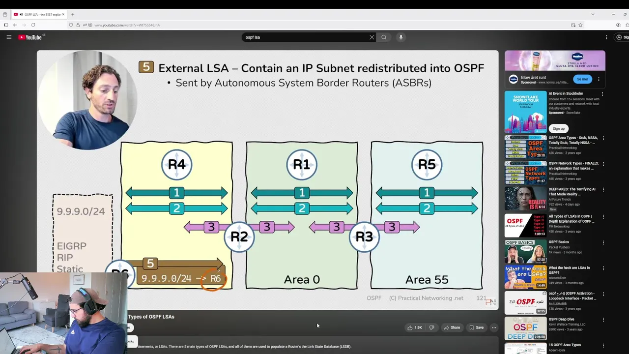Open 'OSPF Area Types - Stub, NSSA' video
Screen dimensions: 629x354
coord(525,147)
